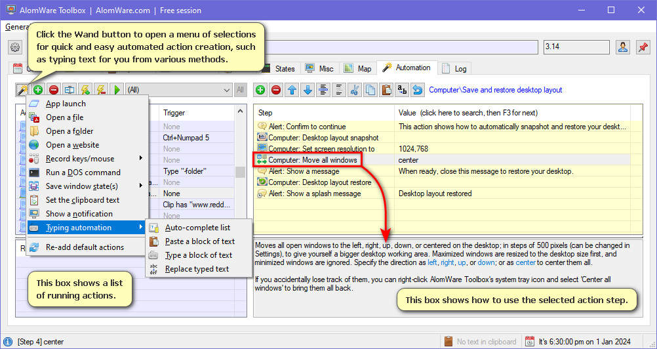Click the blue down arrow to move the step down
Viewport: 657px width, 349px height.
pyautogui.click(x=308, y=90)
